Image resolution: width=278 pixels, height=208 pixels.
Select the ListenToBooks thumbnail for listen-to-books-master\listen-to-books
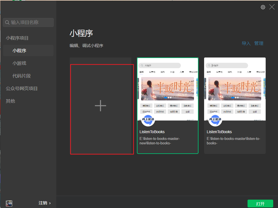235,89
